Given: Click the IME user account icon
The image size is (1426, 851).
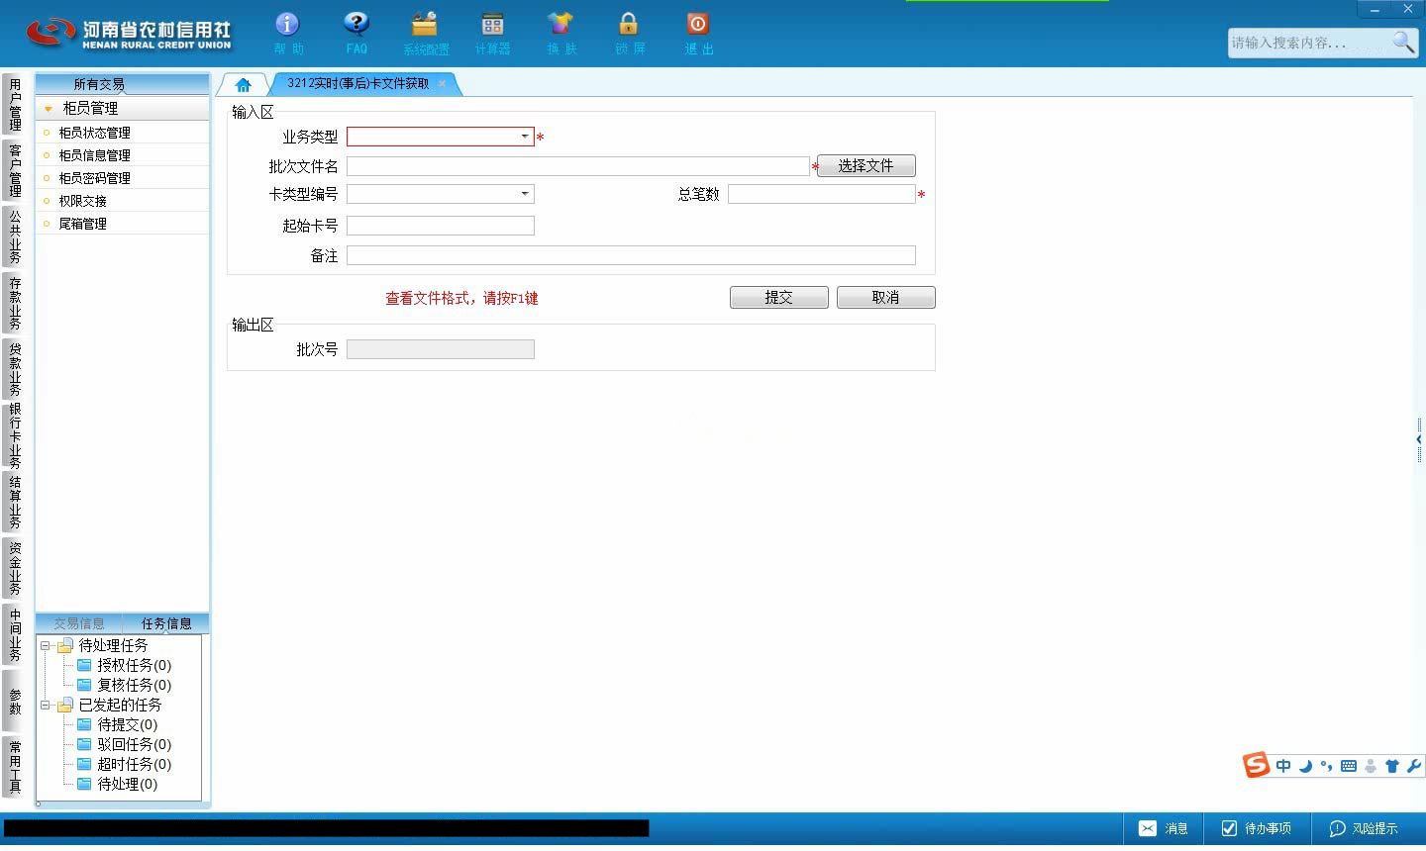Looking at the screenshot, I should click(1371, 766).
